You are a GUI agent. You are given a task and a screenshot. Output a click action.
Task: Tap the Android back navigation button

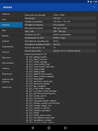click(x=33, y=128)
